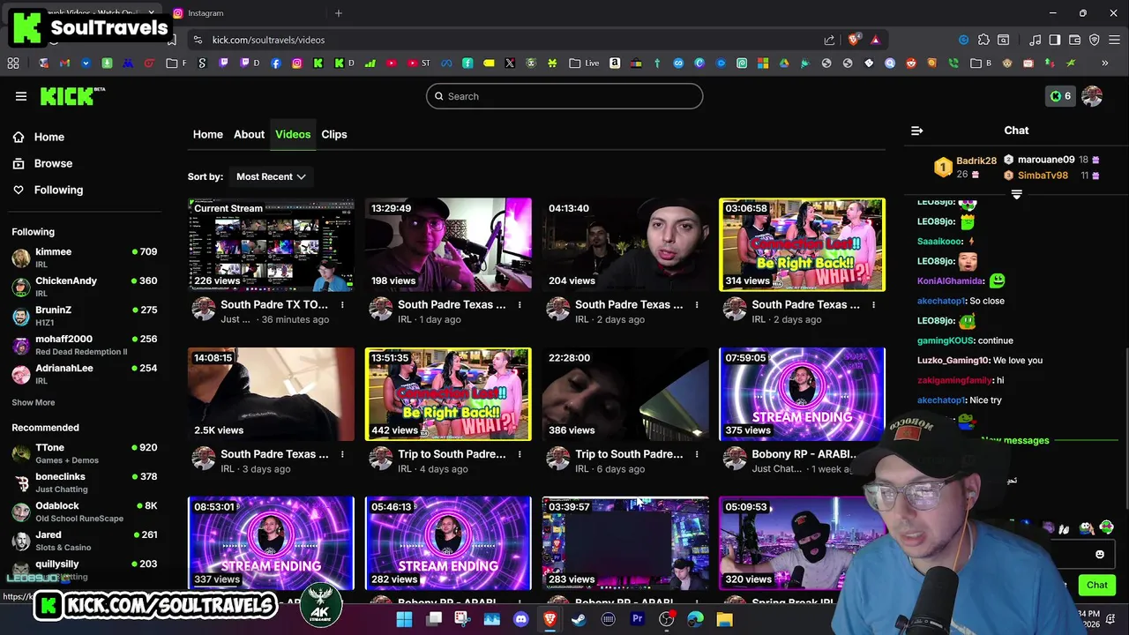1129x635 pixels.
Task: Open Steam from the taskbar
Action: tap(579, 620)
